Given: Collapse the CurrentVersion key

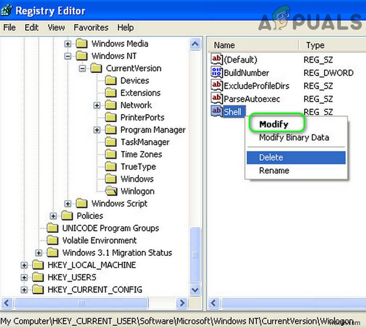Looking at the screenshot, I should 82,69.
